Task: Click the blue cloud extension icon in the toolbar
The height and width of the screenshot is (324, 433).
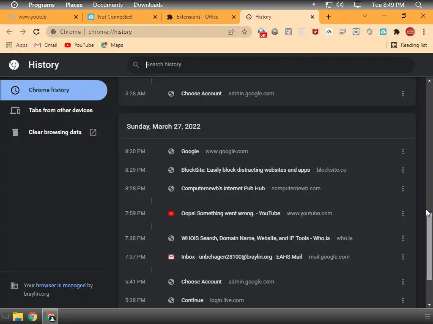Action: (x=383, y=32)
